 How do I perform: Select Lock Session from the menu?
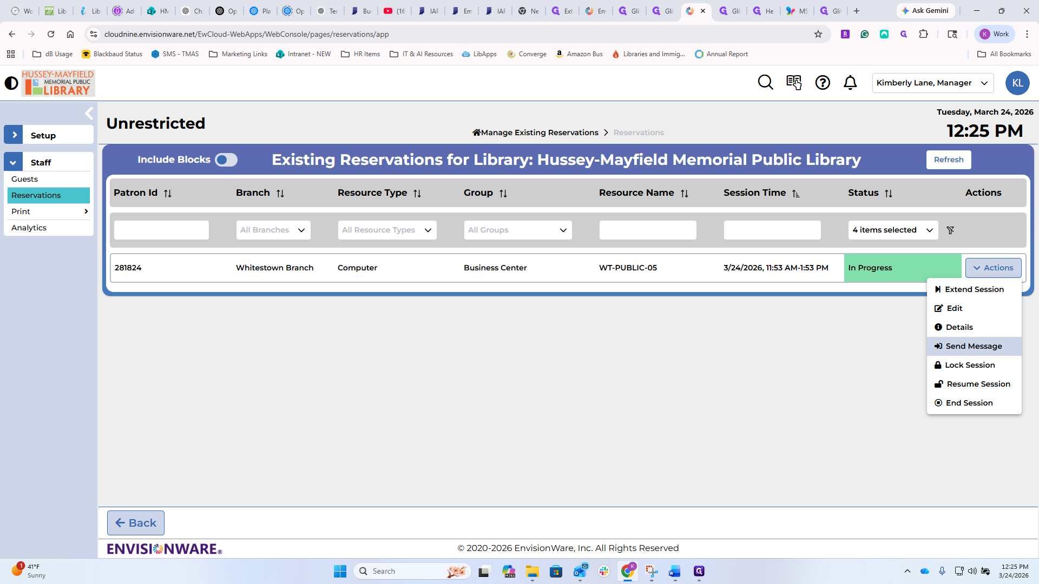pos(969,365)
